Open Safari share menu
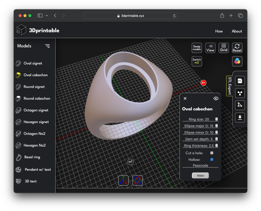This screenshot has width=261, height=211. (222, 16)
